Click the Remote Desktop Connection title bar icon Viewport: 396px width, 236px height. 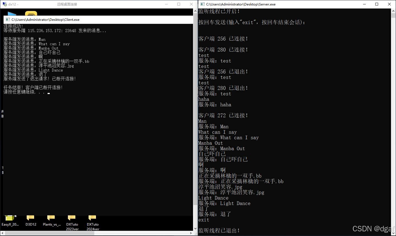(x=4, y=4)
